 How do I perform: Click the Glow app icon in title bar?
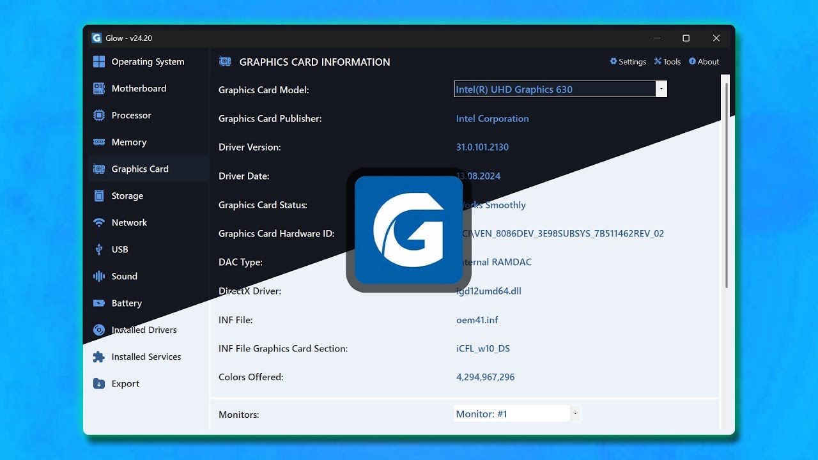click(x=96, y=38)
